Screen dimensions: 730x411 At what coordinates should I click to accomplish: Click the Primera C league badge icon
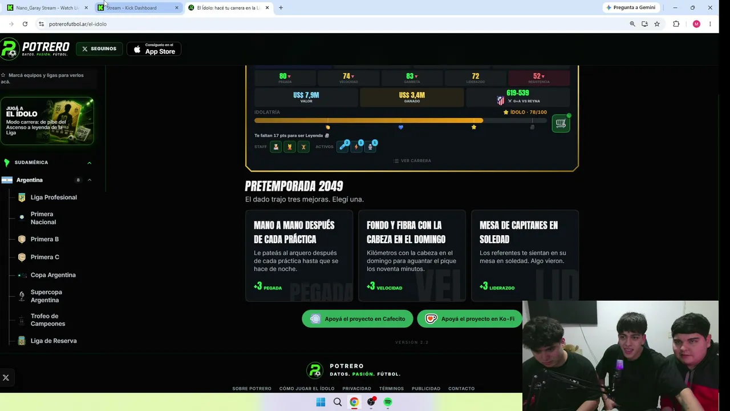coord(22,257)
